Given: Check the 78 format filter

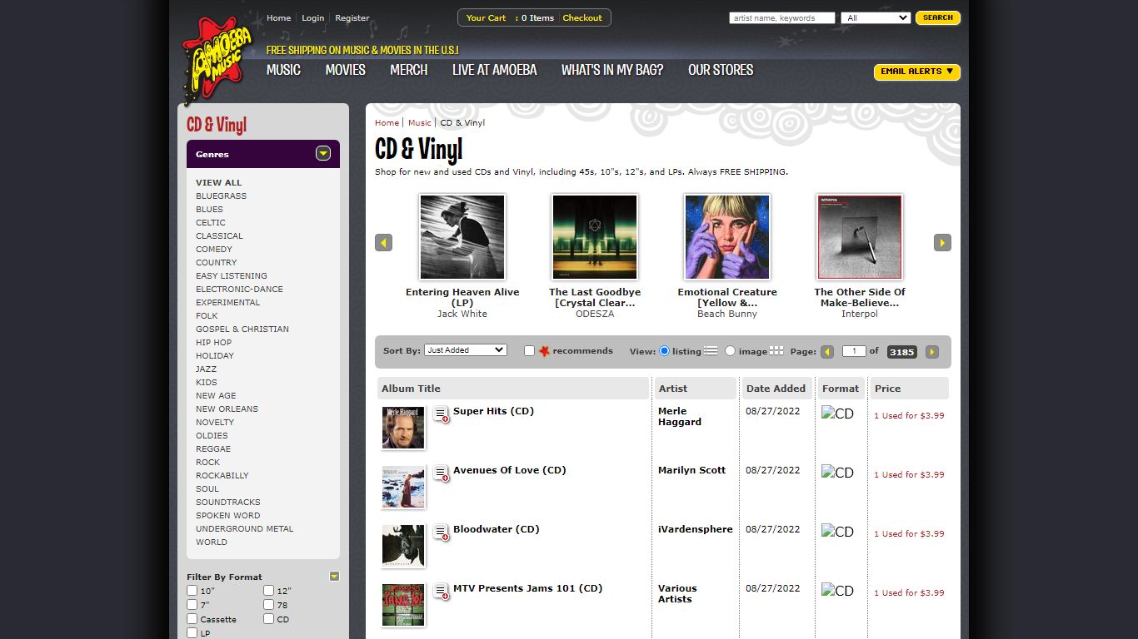Looking at the screenshot, I should 269,605.
